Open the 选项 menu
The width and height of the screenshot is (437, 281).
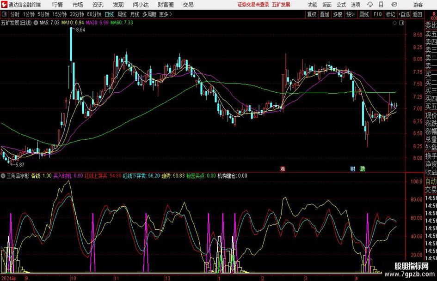tap(355, 5)
